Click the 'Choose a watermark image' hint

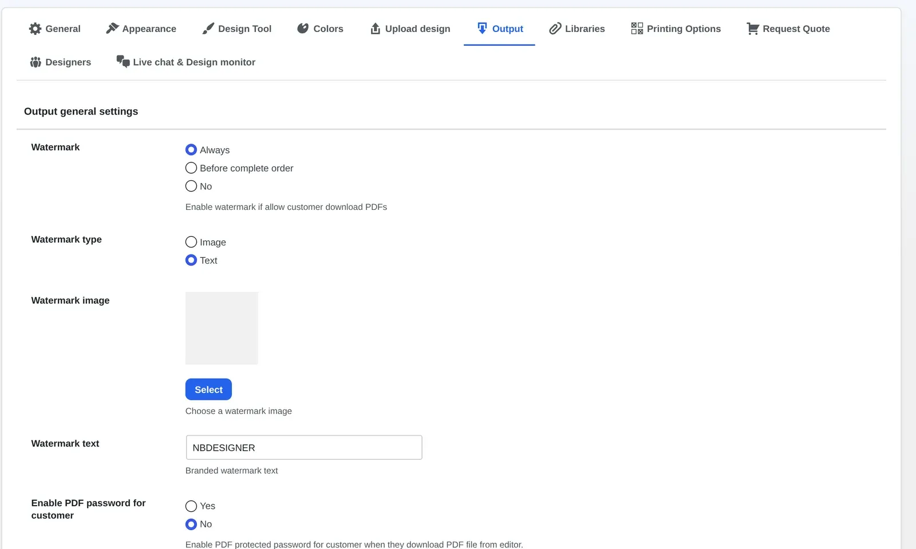coord(239,411)
